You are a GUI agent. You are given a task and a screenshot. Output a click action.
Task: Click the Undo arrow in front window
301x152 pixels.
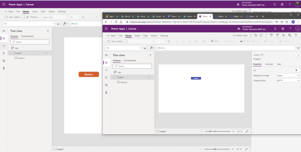point(271,35)
